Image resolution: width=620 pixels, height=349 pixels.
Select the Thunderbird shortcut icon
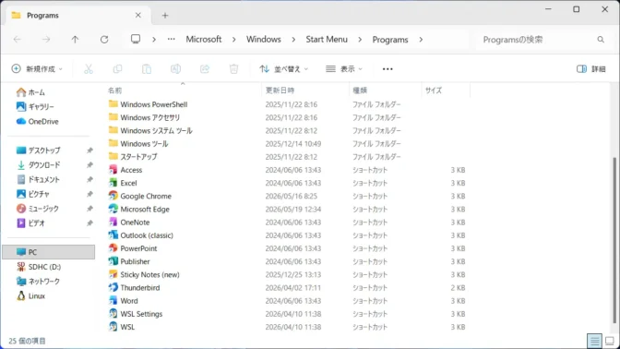[113, 287]
